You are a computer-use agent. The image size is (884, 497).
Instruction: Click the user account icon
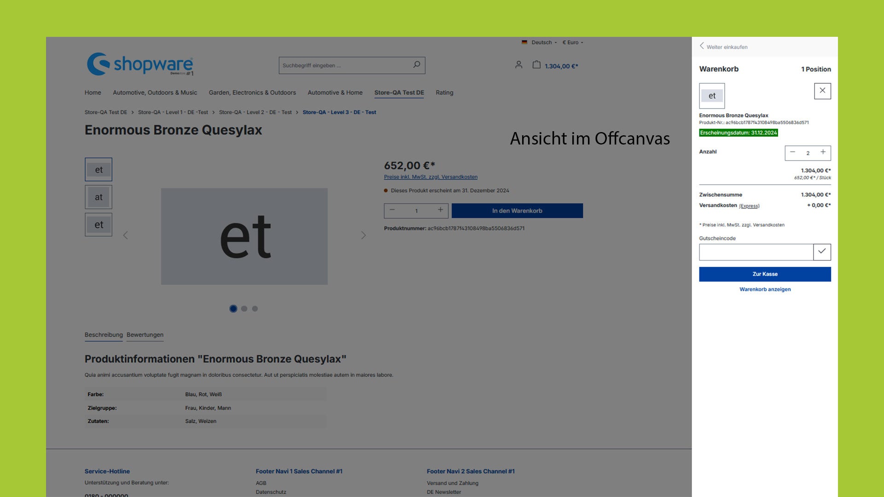click(518, 64)
